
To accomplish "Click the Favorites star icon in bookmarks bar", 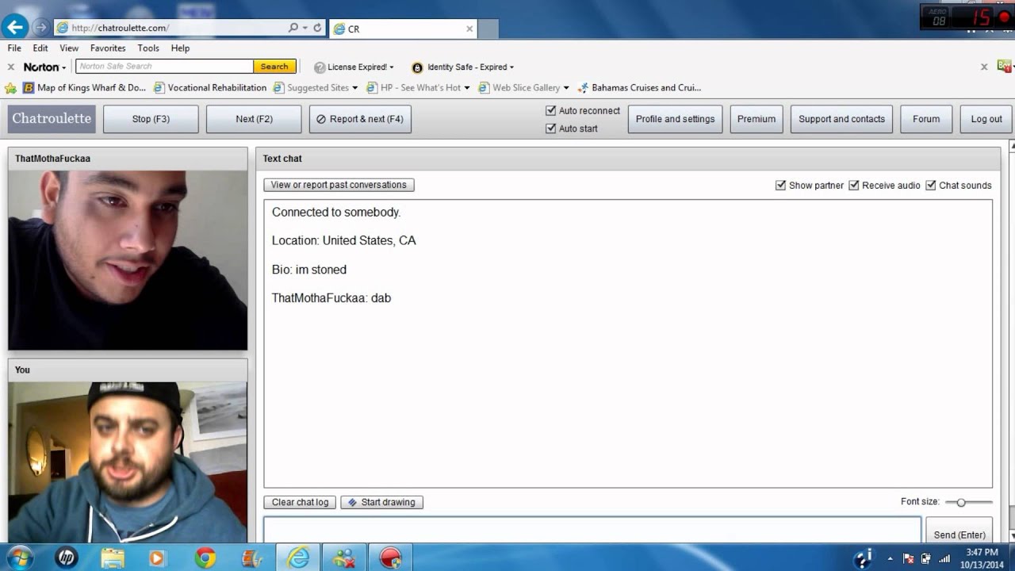I will pos(10,88).
